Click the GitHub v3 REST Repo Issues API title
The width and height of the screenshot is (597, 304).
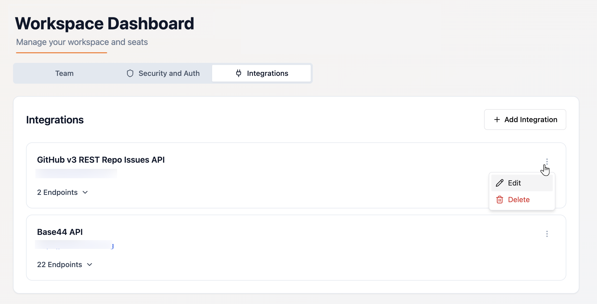pyautogui.click(x=101, y=160)
